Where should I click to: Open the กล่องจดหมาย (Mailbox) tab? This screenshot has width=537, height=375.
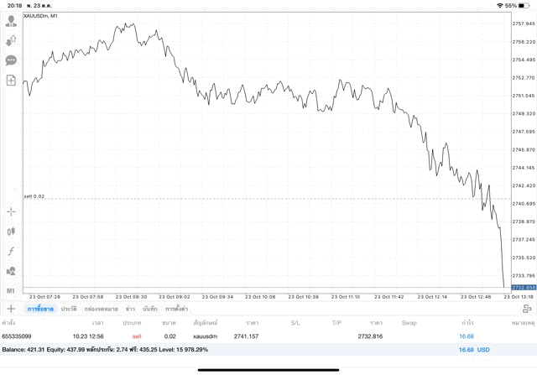[102, 309]
